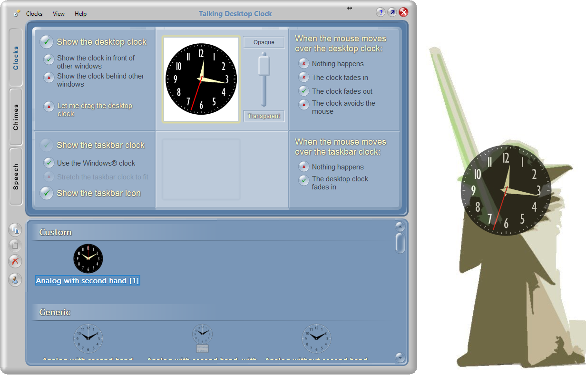Close Talking Desktop Clock with the red X

(x=403, y=12)
